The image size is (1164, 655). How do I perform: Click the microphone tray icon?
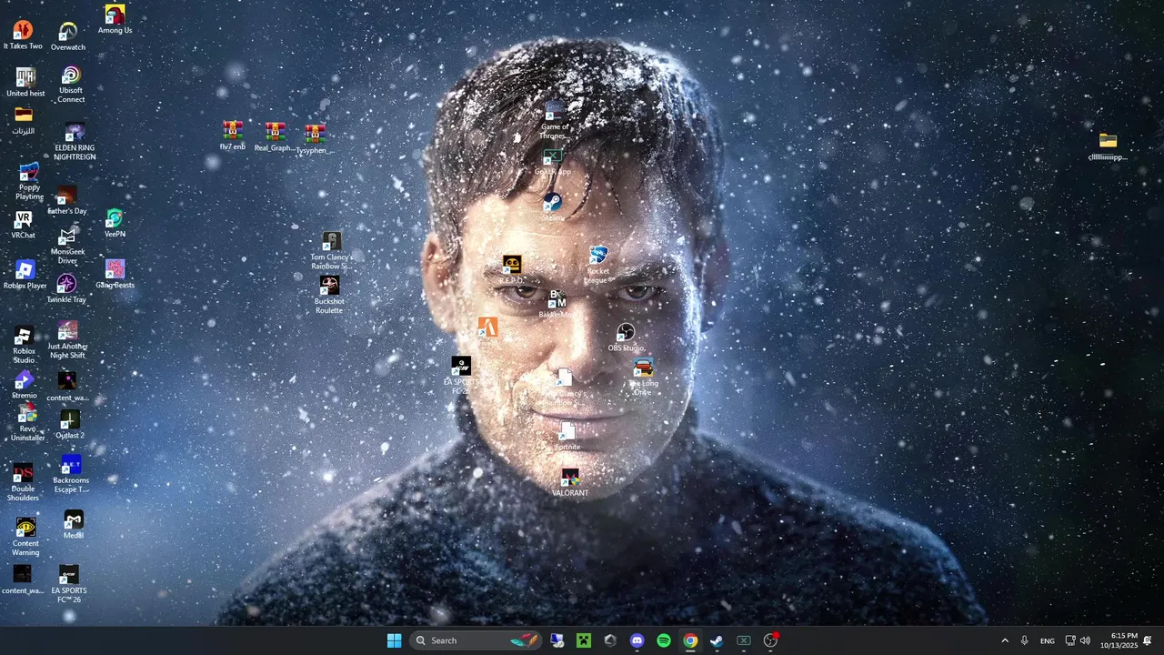click(x=1025, y=640)
